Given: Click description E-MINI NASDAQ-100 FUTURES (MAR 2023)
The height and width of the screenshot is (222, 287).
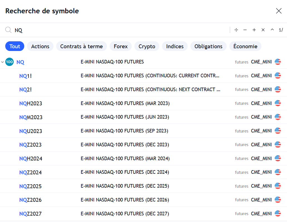Looking at the screenshot, I should click(x=125, y=103).
